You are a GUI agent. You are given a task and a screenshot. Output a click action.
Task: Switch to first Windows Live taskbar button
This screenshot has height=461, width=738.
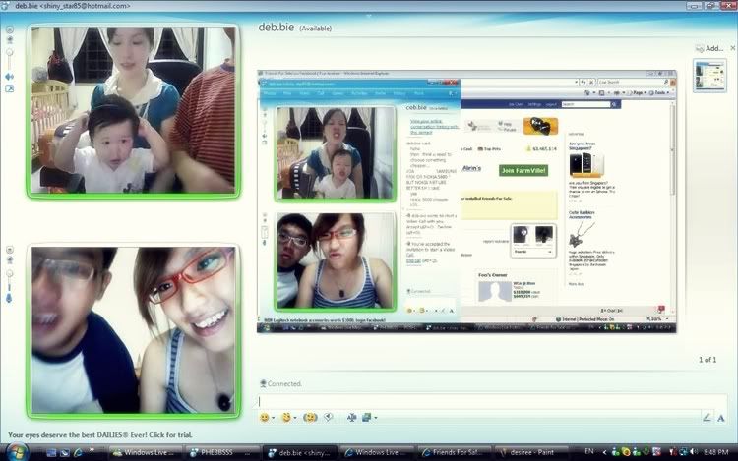[x=145, y=452]
